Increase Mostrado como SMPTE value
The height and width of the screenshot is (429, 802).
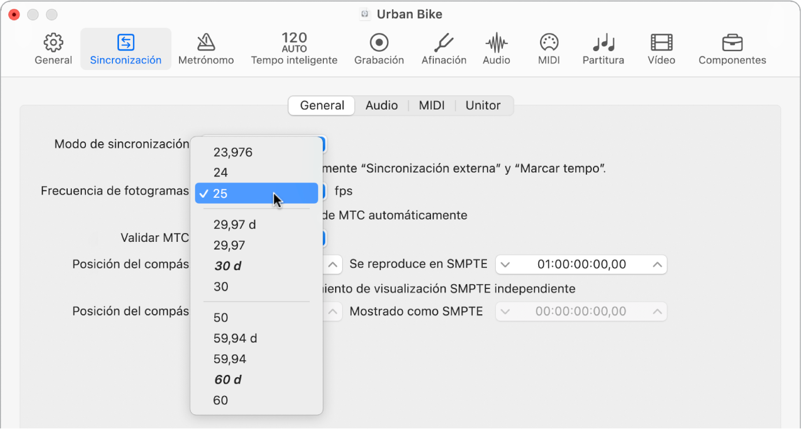pos(658,311)
